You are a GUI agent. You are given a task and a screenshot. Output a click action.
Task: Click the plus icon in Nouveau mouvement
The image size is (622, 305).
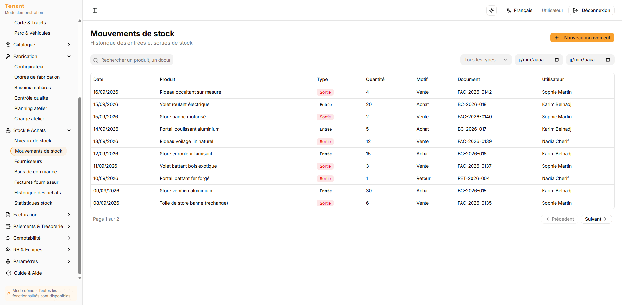[x=557, y=38]
